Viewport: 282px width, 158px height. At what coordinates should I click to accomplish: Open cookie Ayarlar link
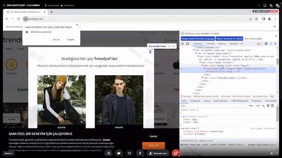[153, 136]
